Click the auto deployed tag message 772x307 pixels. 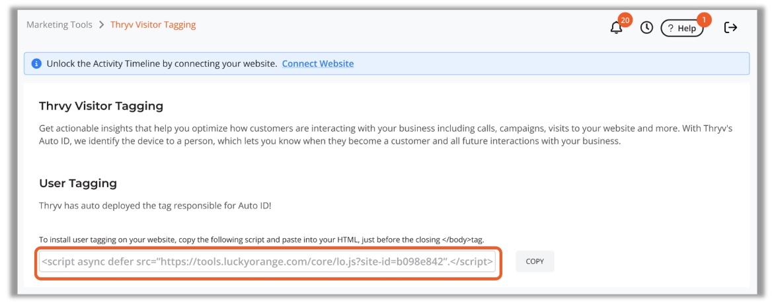(155, 205)
